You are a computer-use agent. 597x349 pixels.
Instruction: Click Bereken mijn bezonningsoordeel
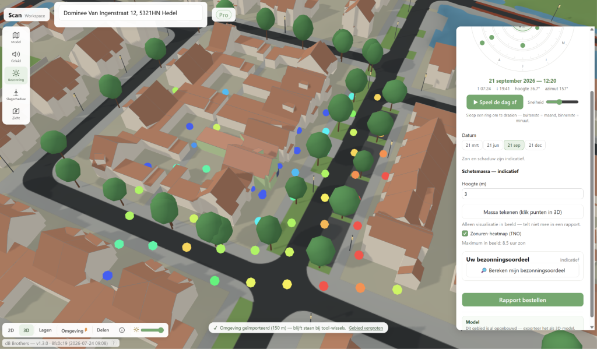click(522, 270)
